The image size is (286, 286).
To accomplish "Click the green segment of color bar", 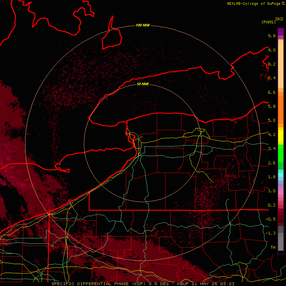I will click(x=281, y=153).
